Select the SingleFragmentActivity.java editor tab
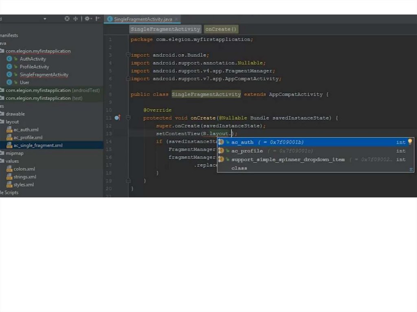Image resolution: width=417 pixels, height=312 pixels. point(143,19)
